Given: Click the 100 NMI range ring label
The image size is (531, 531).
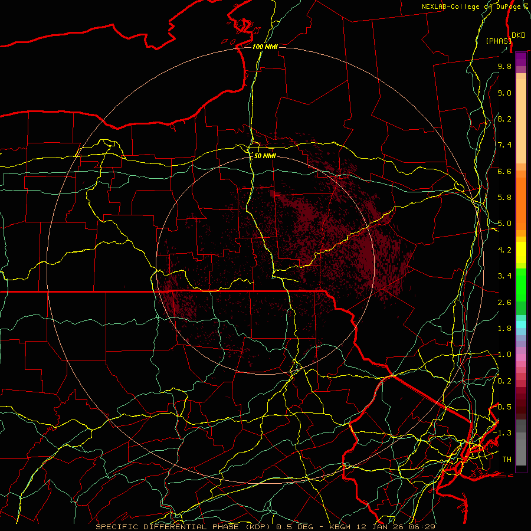Looking at the screenshot, I should tap(265, 47).
